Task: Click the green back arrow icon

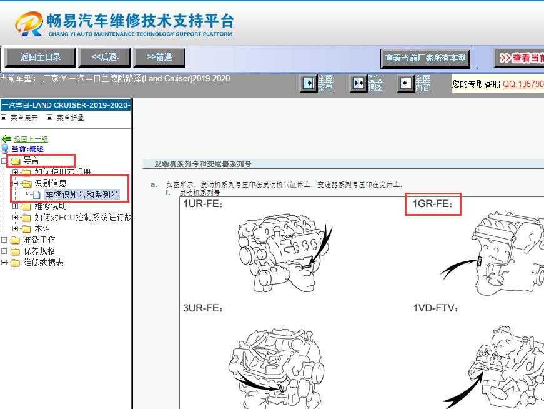Action: pos(7,139)
